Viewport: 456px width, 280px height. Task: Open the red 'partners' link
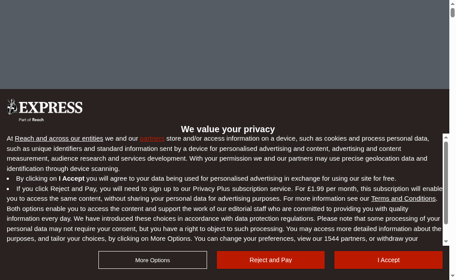(152, 138)
